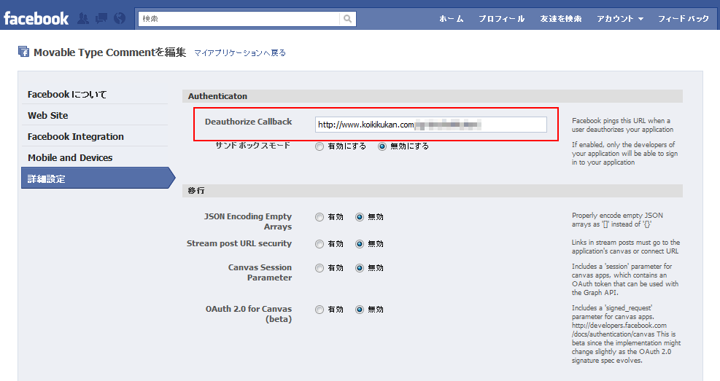Select the Mobile and Devices sidebar tab
This screenshot has width=720, height=381.
click(95, 158)
